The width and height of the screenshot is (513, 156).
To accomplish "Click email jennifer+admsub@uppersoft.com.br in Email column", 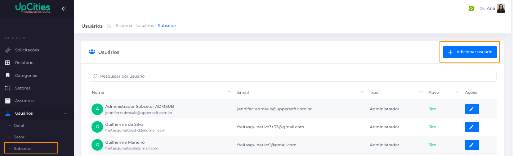I will (274, 109).
